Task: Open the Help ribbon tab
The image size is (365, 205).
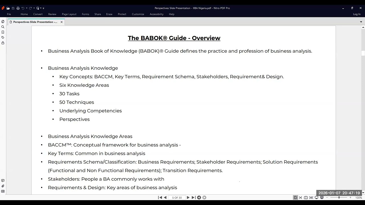Action: (x=172, y=14)
